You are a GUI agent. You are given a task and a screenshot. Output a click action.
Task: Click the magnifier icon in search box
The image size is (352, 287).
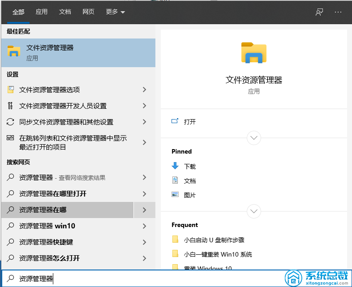[x=10, y=278]
